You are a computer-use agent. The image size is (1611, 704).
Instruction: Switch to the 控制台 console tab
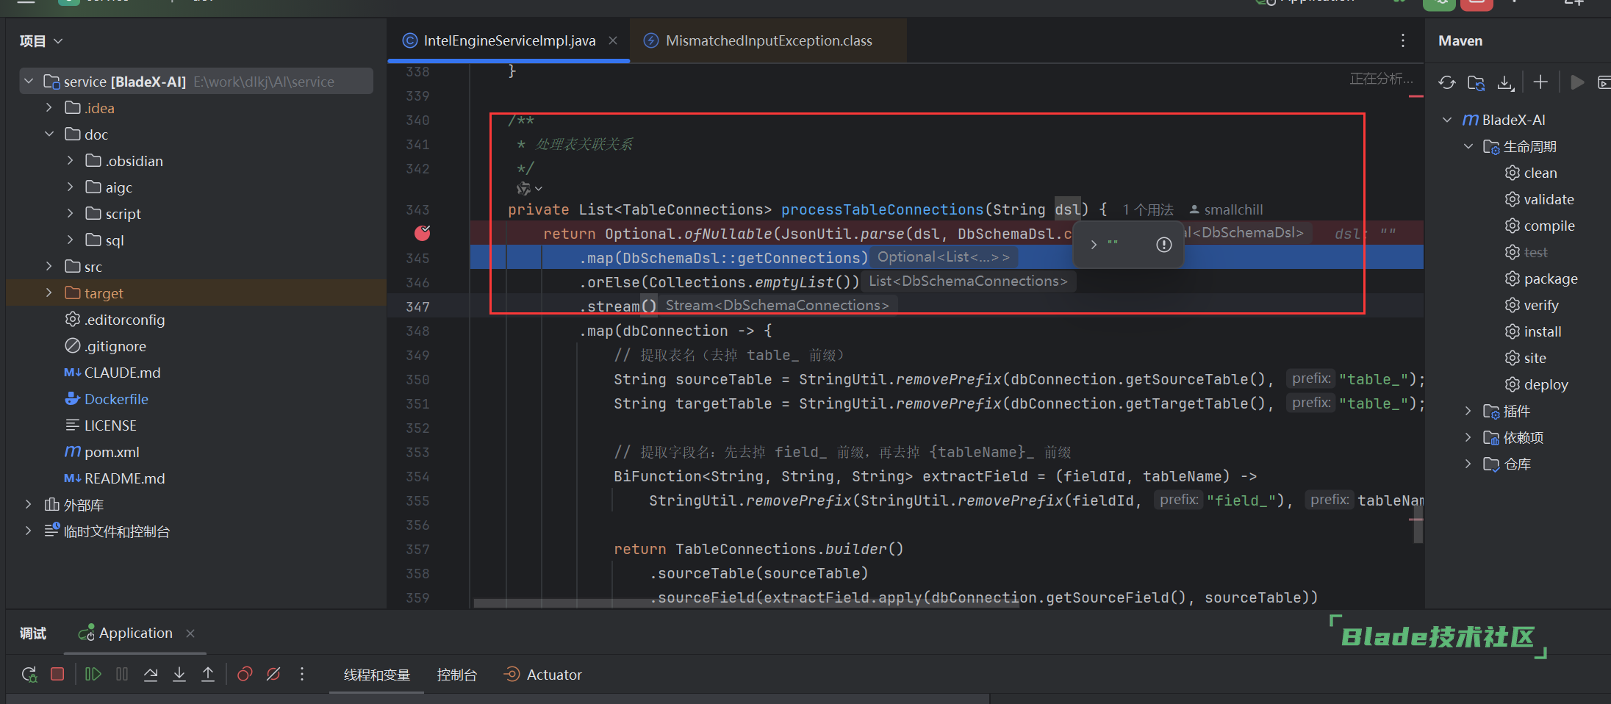click(456, 675)
